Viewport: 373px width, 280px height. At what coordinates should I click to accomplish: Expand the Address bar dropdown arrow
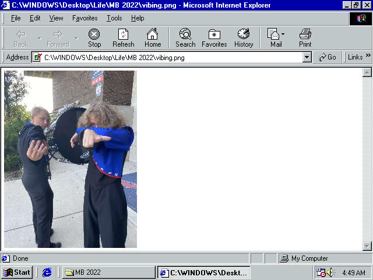307,57
